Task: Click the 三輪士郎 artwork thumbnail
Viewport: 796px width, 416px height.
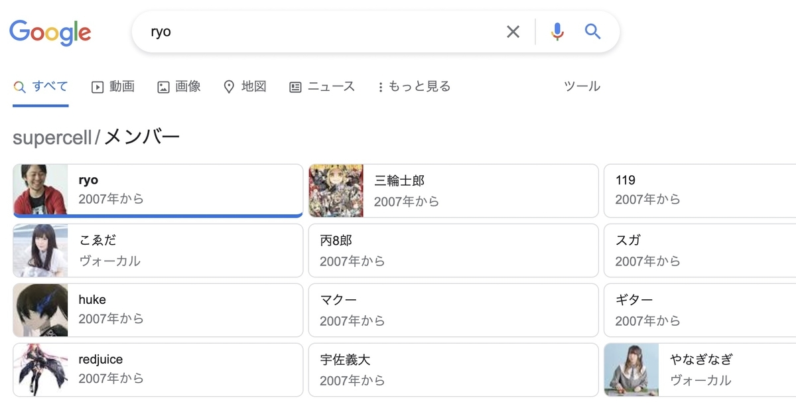Action: point(336,190)
